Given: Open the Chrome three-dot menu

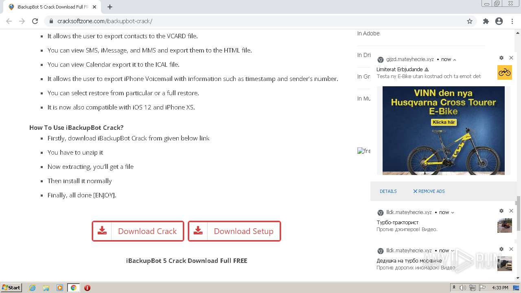Looking at the screenshot, I should point(512,21).
